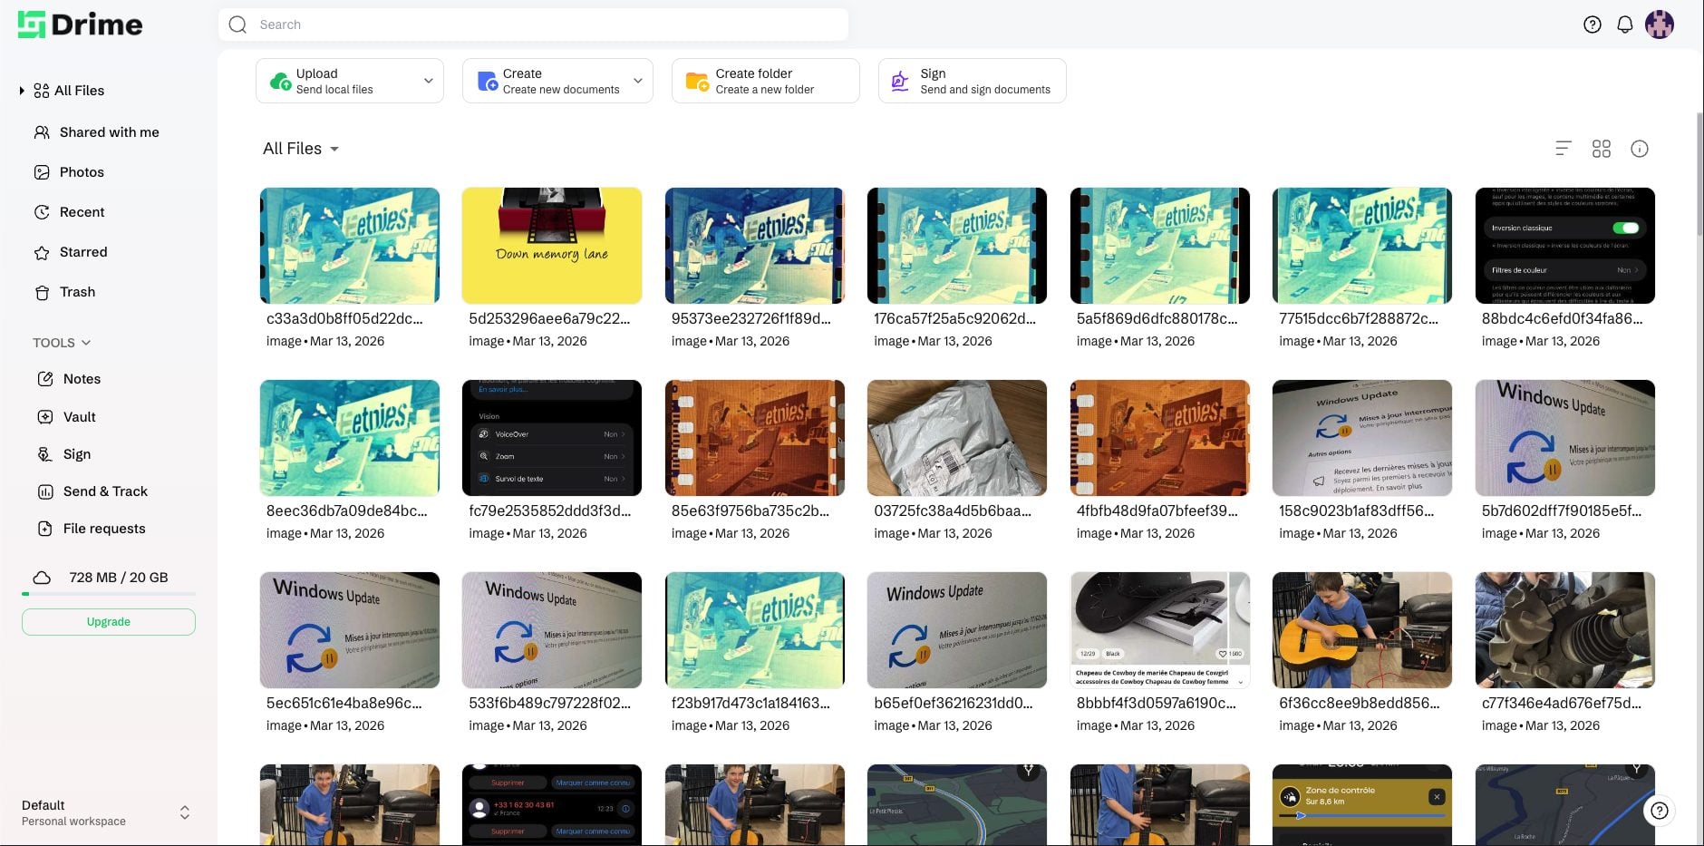This screenshot has height=846, width=1704.
Task: Click the user profile avatar
Action: [x=1660, y=24]
